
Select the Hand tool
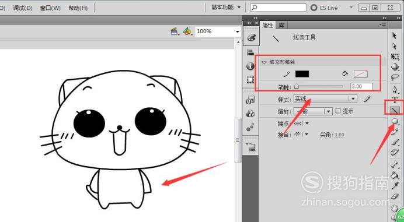click(394, 208)
